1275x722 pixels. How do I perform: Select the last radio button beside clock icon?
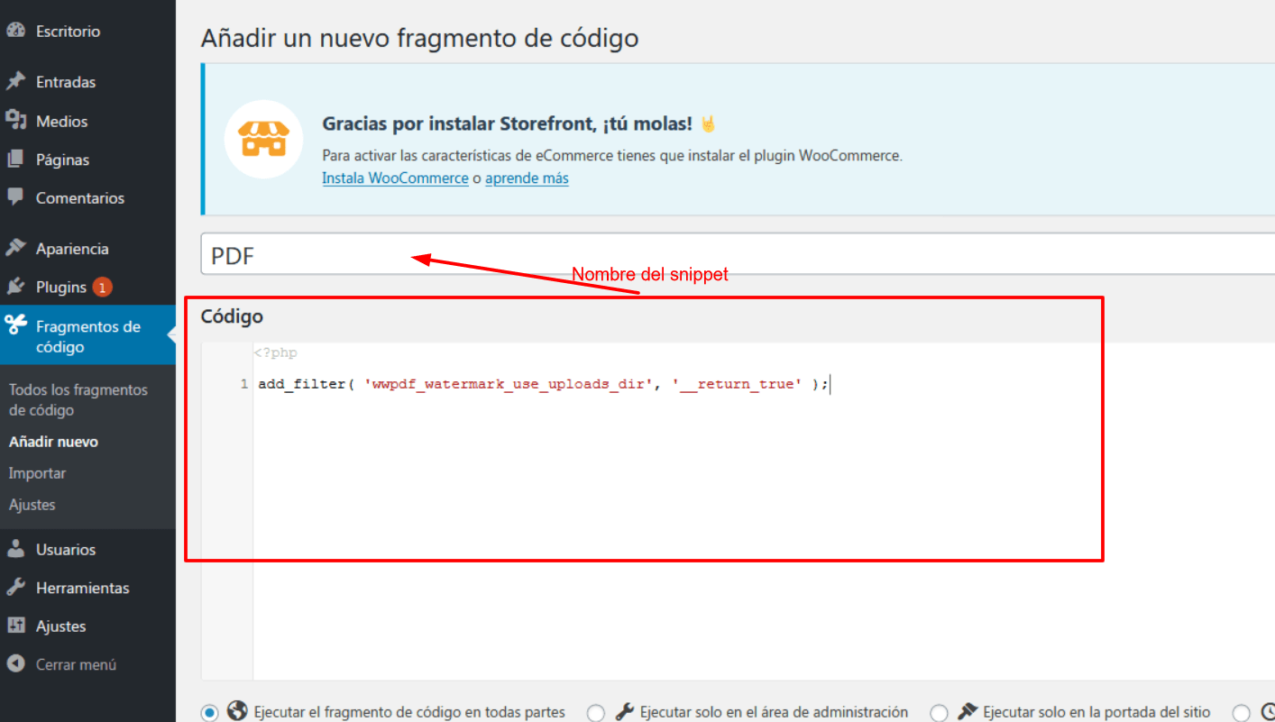click(x=1242, y=712)
